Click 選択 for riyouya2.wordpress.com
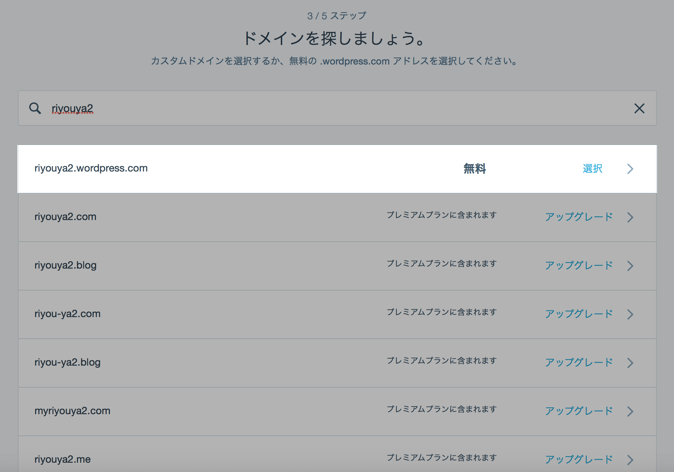 (592, 169)
